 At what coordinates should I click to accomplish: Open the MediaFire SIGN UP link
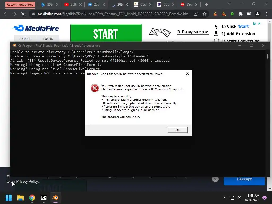tap(25, 39)
